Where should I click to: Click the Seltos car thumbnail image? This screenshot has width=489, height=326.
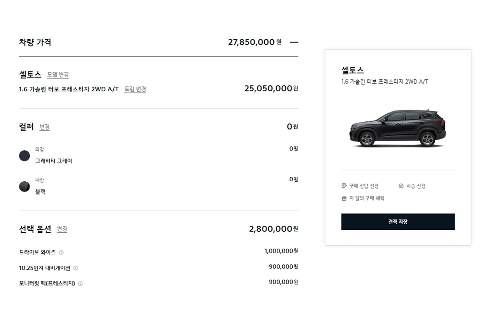[397, 128]
